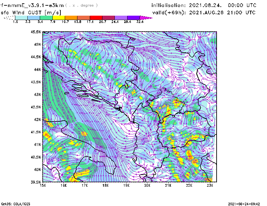Click the 41N latitude label

coord(37,145)
